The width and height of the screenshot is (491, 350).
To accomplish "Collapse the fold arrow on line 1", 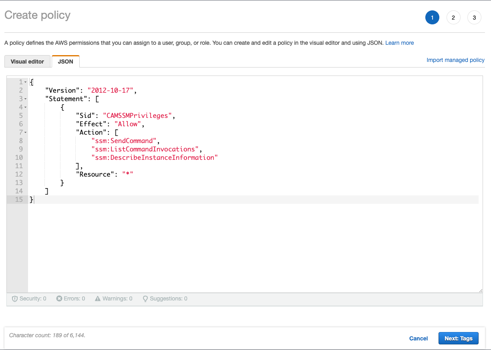I will [x=26, y=82].
